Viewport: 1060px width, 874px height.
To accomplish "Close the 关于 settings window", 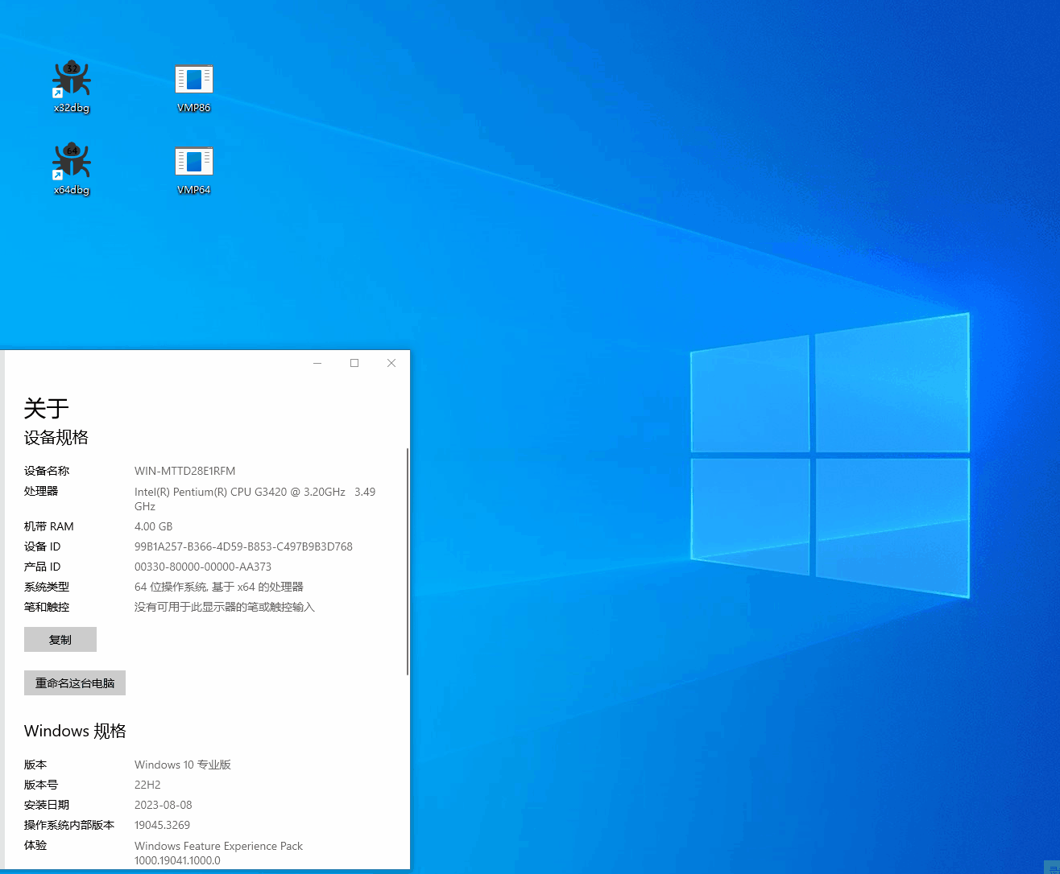I will tap(391, 363).
